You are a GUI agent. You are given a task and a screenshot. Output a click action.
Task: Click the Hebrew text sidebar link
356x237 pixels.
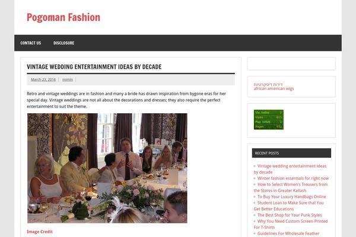pyautogui.click(x=268, y=84)
